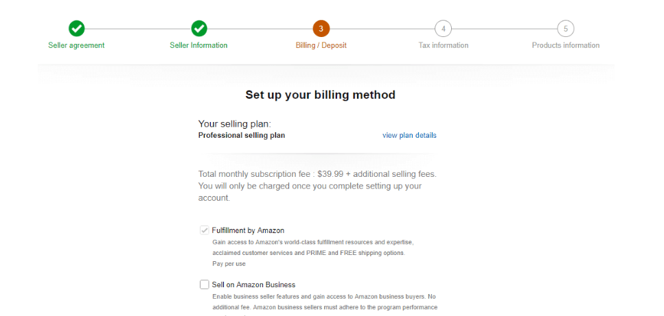Click the green checkmark for Seller Information
This screenshot has height=316, width=664.
[199, 29]
